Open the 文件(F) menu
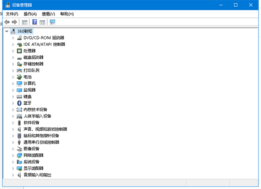Viewport: 261px width, 189px height. point(12,14)
